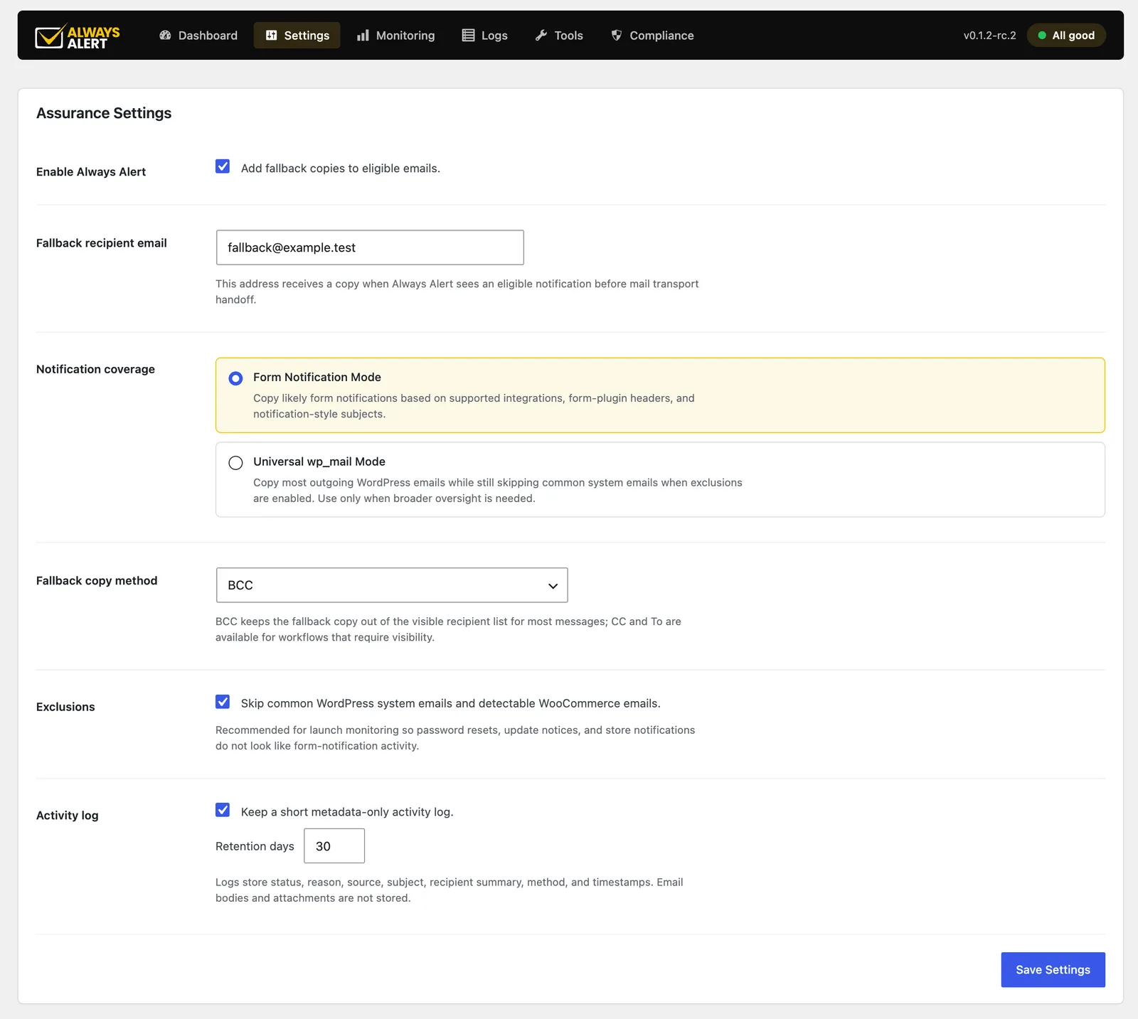Screen dimensions: 1138x1019
Task: Click 'Keep a short metadata-only activity log.' text
Action: coord(347,812)
